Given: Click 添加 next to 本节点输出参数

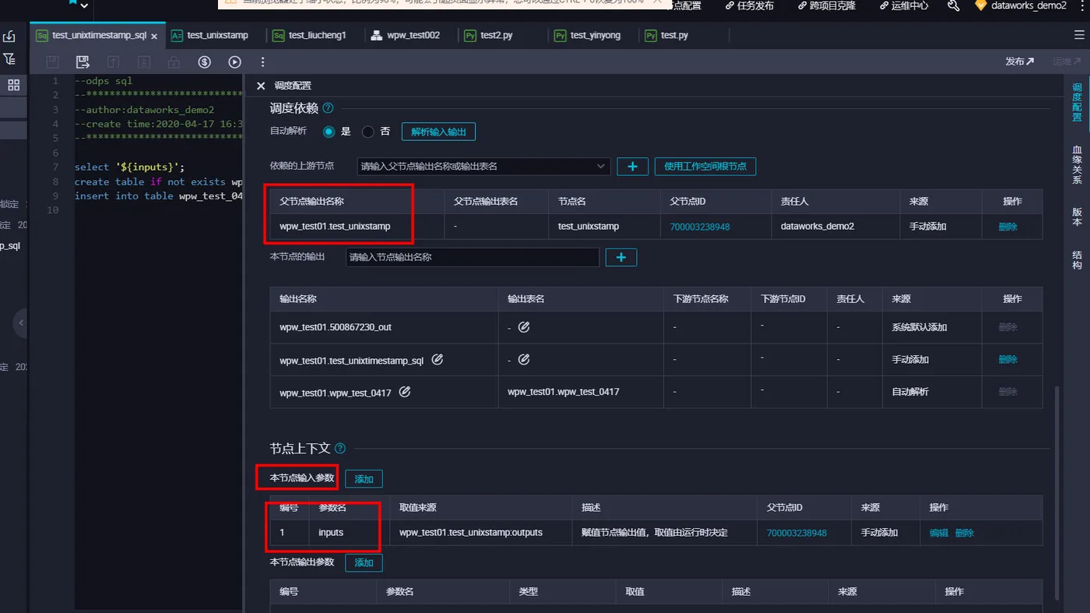Looking at the screenshot, I should [x=364, y=562].
